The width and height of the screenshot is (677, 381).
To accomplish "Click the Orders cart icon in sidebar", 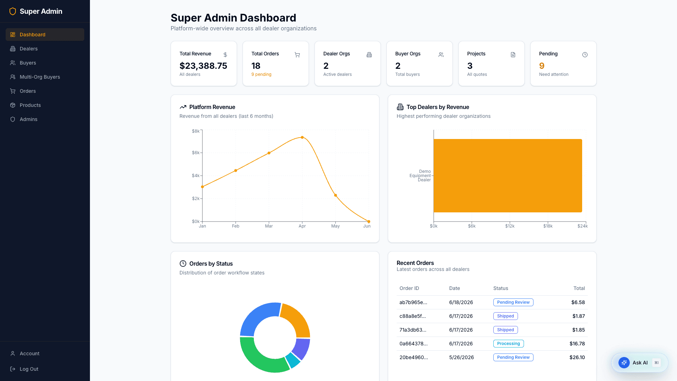I will (x=13, y=91).
